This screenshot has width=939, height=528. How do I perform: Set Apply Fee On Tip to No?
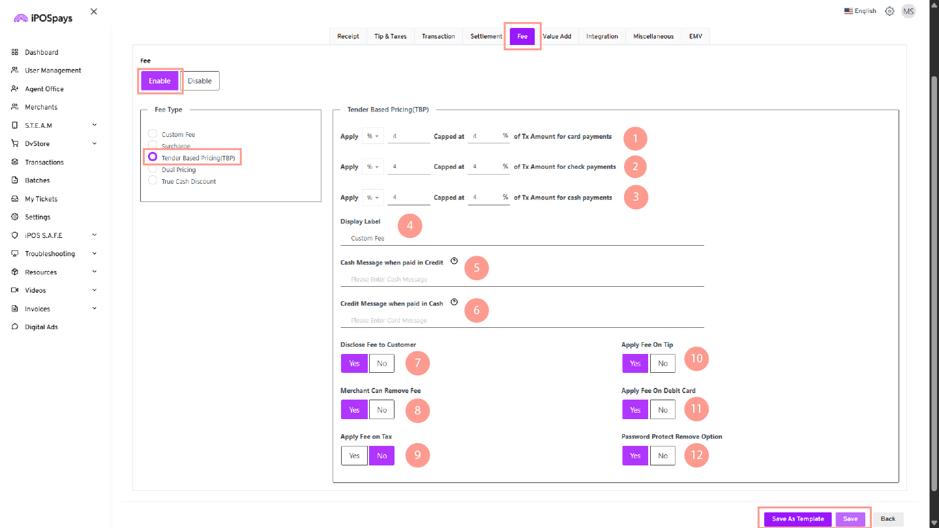[663, 364]
